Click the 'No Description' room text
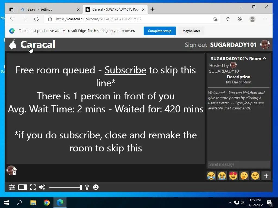 coord(238,82)
